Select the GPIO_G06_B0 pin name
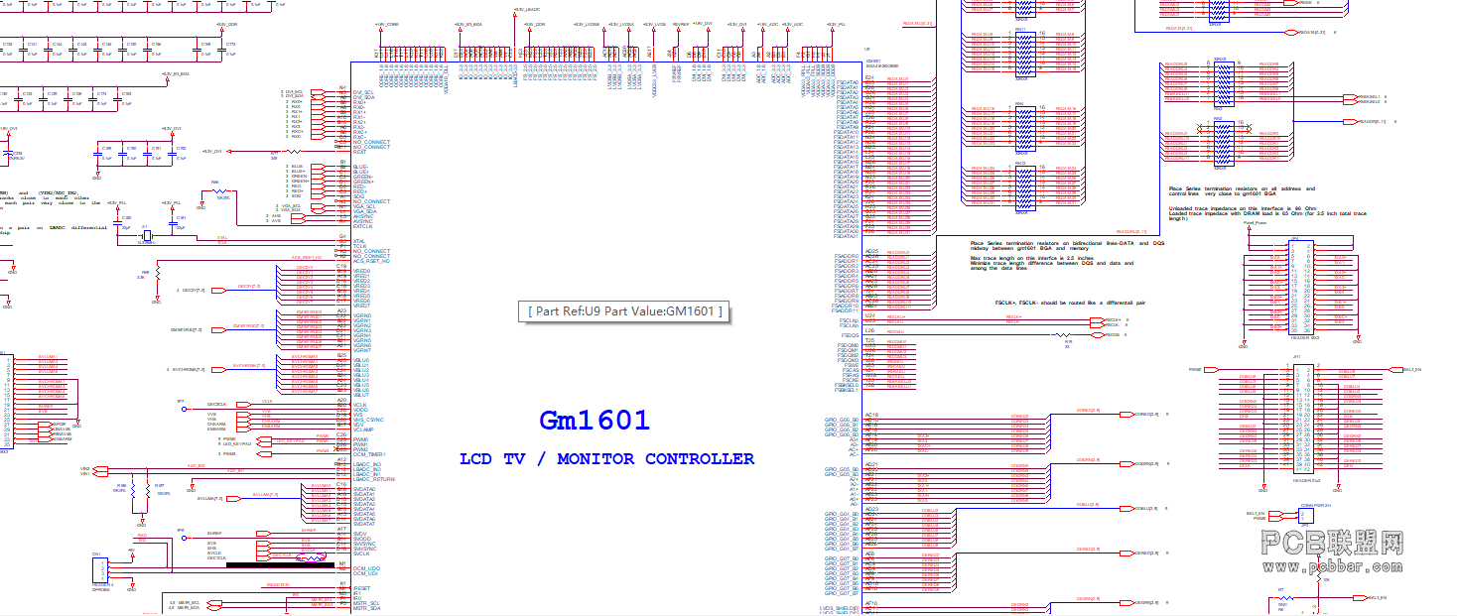The height and width of the screenshot is (616, 1457). point(842,420)
